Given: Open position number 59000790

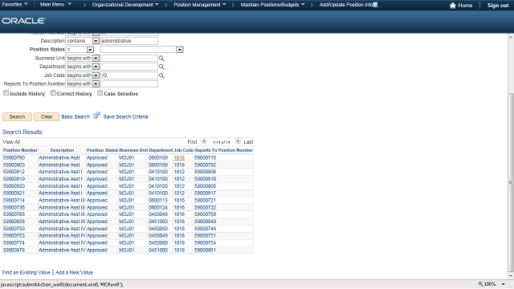Looking at the screenshot, I should [14, 157].
